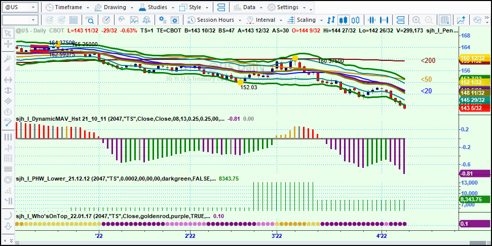Click the chart search magnifier icon
Viewport: 492px width, 246px height.
point(90,20)
